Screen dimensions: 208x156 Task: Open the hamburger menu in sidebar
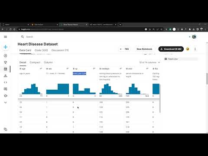coord(6,37)
